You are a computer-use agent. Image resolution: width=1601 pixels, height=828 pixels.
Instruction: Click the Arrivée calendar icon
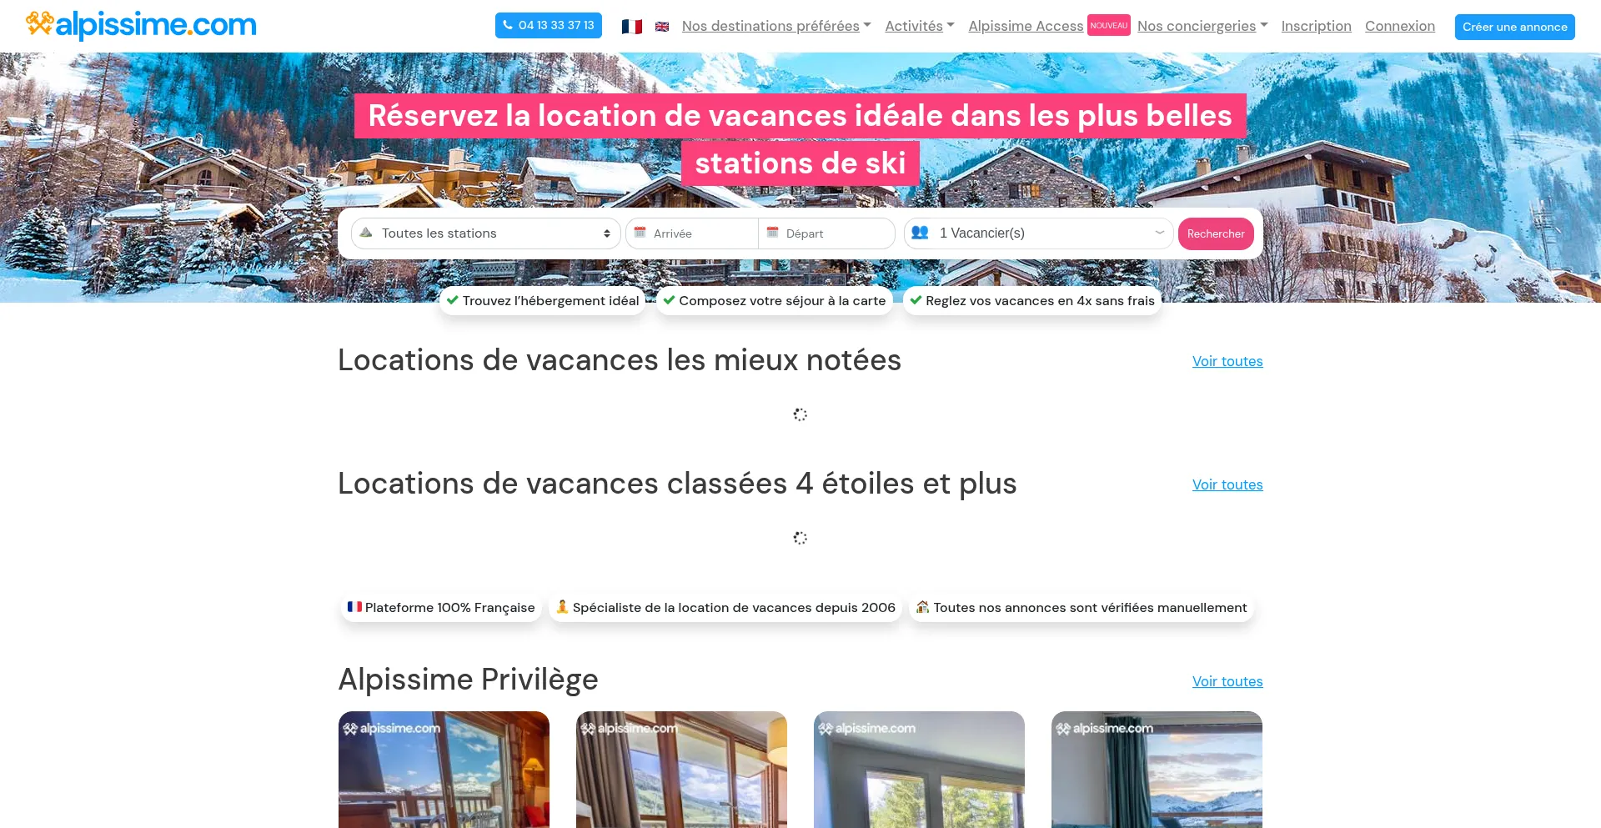tap(640, 233)
